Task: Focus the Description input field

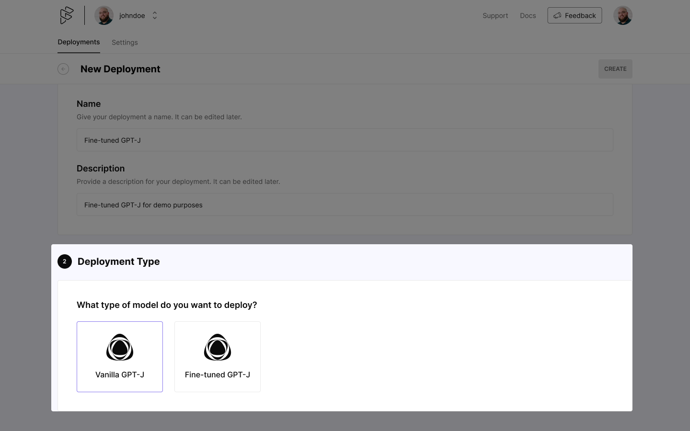Action: click(x=345, y=204)
